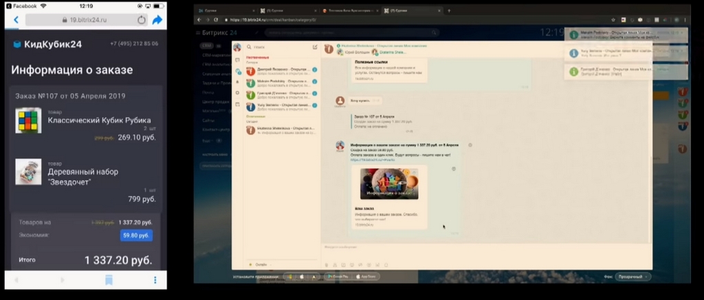Open the Онлайн status dropdown
This screenshot has width=704, height=300.
coord(261,264)
